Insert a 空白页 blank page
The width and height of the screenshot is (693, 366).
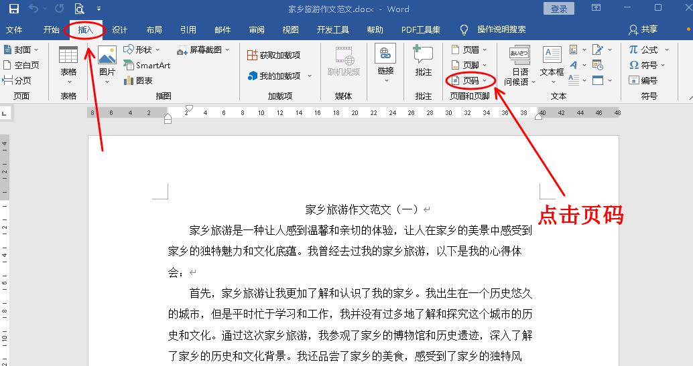(21, 66)
